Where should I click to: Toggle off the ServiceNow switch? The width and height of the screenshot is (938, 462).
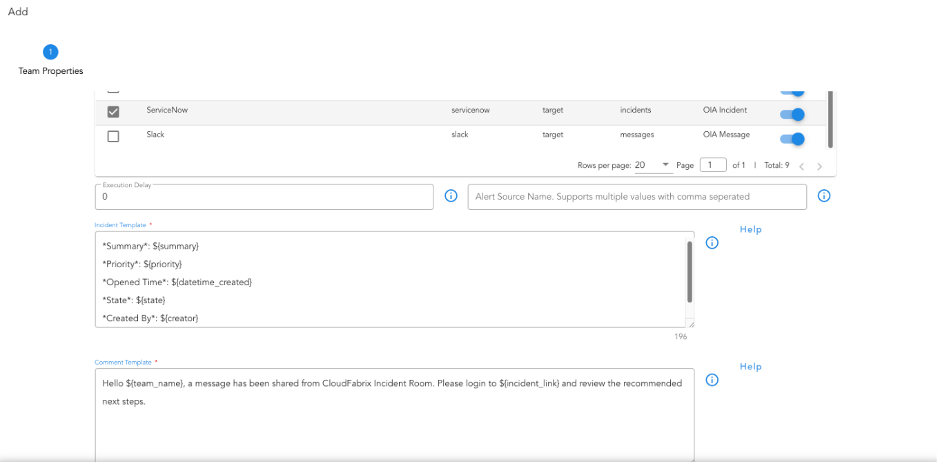pos(792,114)
